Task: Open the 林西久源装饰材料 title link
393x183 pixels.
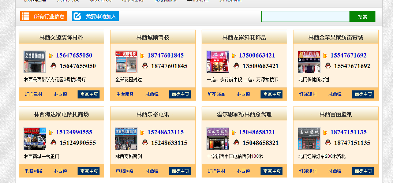Action: pyautogui.click(x=61, y=37)
